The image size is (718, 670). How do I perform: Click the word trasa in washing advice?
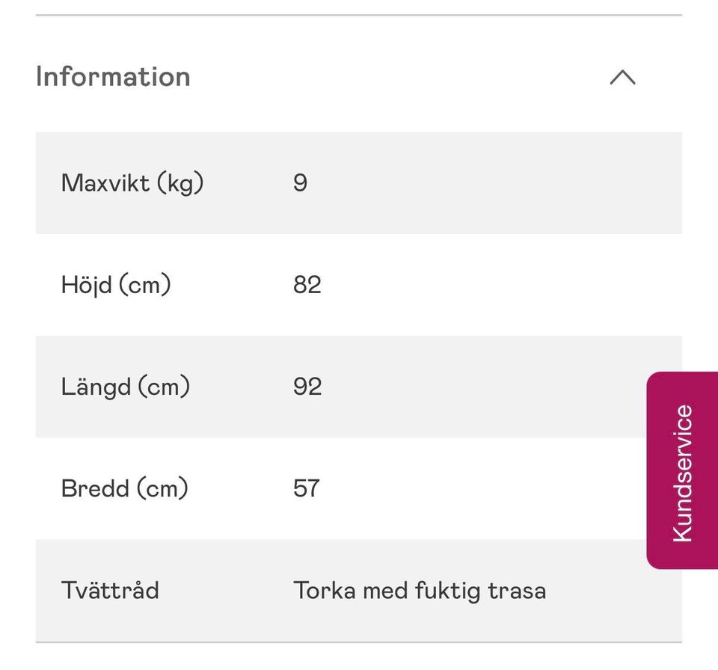click(517, 590)
